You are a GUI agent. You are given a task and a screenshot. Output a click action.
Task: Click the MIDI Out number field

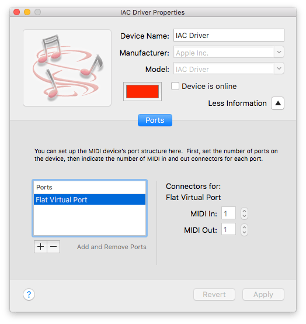click(x=228, y=229)
